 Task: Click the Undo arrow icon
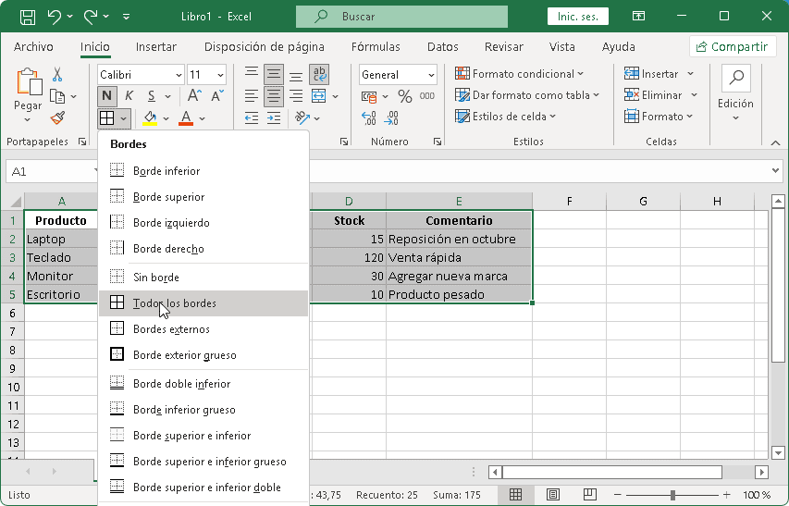tap(54, 17)
